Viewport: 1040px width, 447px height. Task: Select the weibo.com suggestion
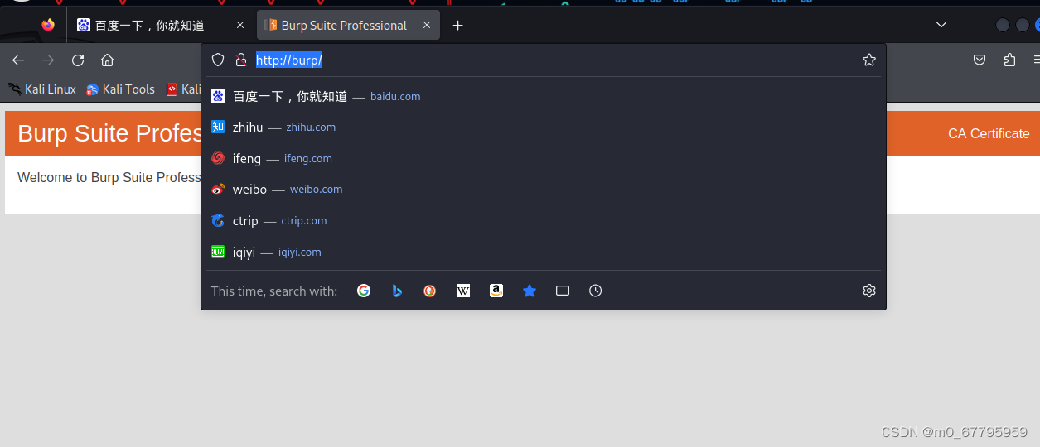544,190
